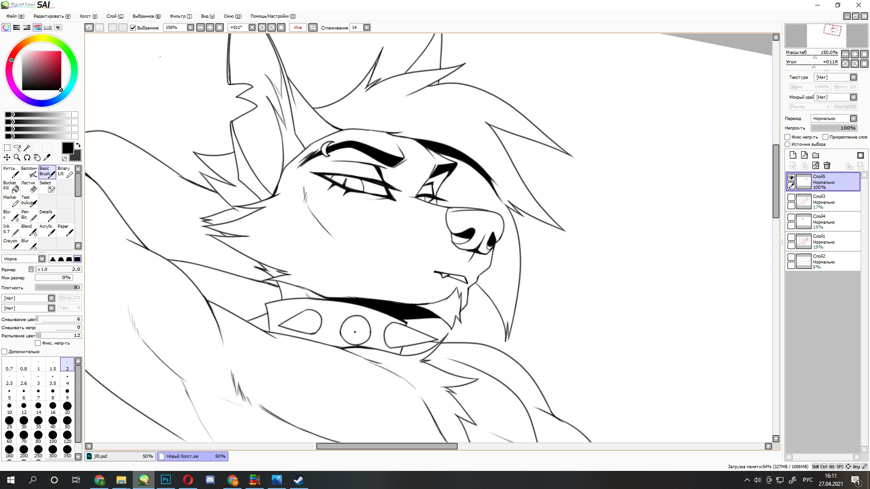The width and height of the screenshot is (870, 489).
Task: Activate the zoom magnifier tool
Action: tap(17, 158)
